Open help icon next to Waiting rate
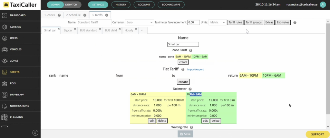This screenshot has height=138, width=330. 191,127
